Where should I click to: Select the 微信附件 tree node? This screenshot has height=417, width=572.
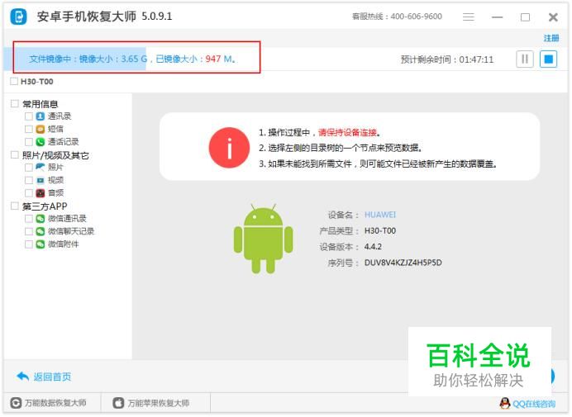pos(63,244)
